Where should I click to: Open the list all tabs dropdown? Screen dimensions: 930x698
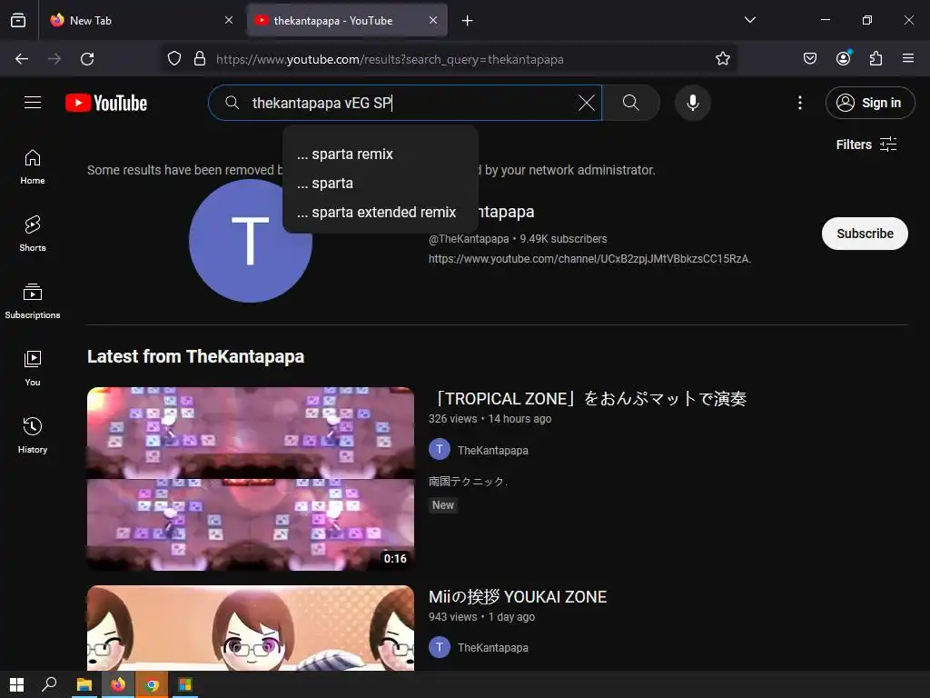coord(749,20)
